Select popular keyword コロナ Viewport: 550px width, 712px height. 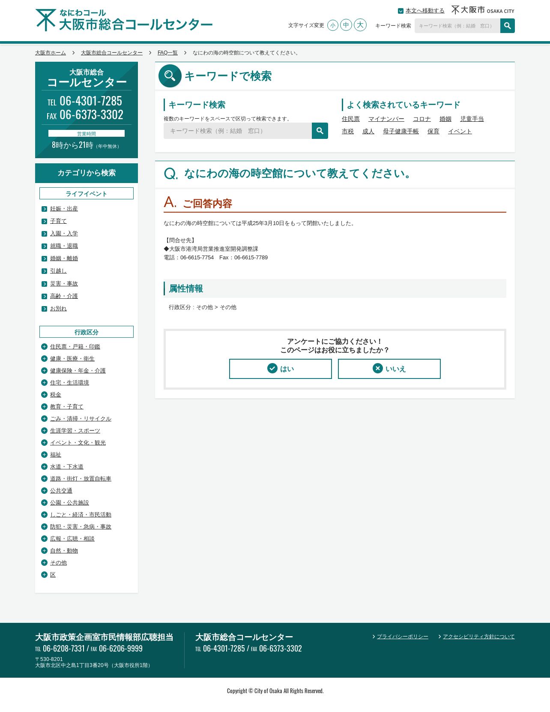click(x=422, y=119)
